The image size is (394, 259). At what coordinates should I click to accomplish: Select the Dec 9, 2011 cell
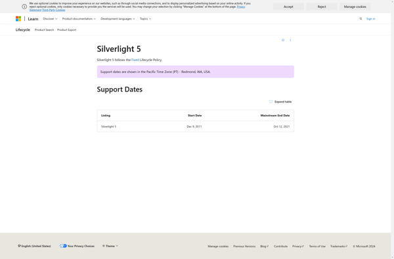[x=194, y=126]
